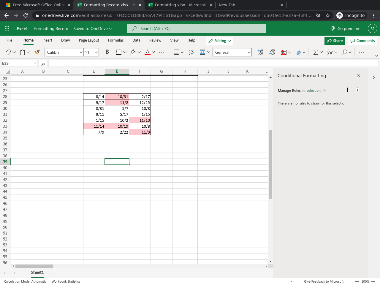Apply the AutoSum function
The height and width of the screenshot is (285, 380).
tap(316, 52)
